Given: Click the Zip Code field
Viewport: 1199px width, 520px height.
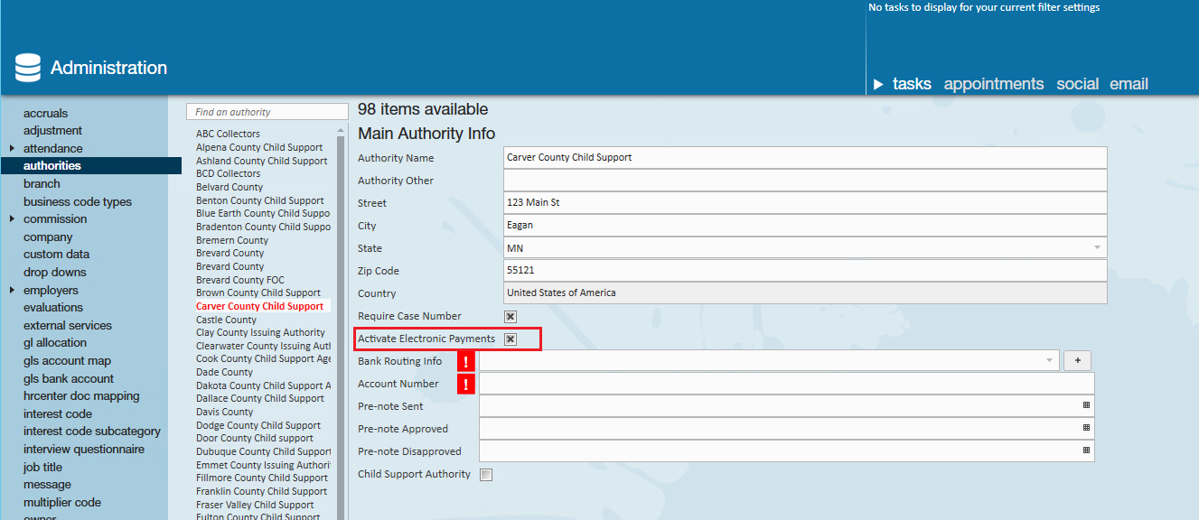Looking at the screenshot, I should [805, 270].
